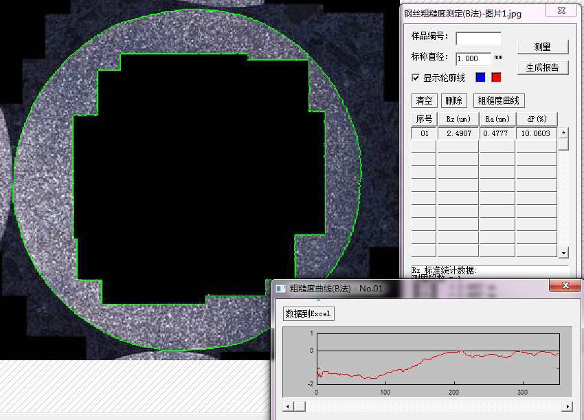Image resolution: width=584 pixels, height=420 pixels.
Task: Open the 粗糙度曲线 roughness curve window
Action: pyautogui.click(x=499, y=100)
